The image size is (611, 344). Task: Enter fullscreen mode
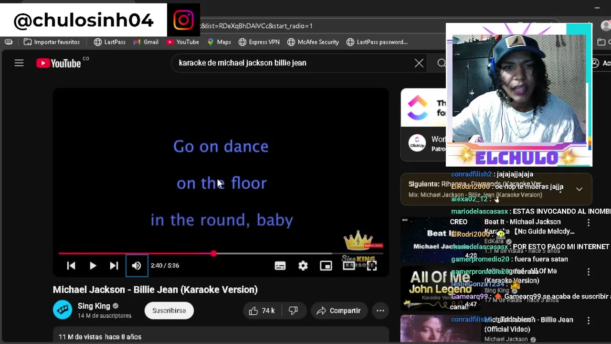371,266
